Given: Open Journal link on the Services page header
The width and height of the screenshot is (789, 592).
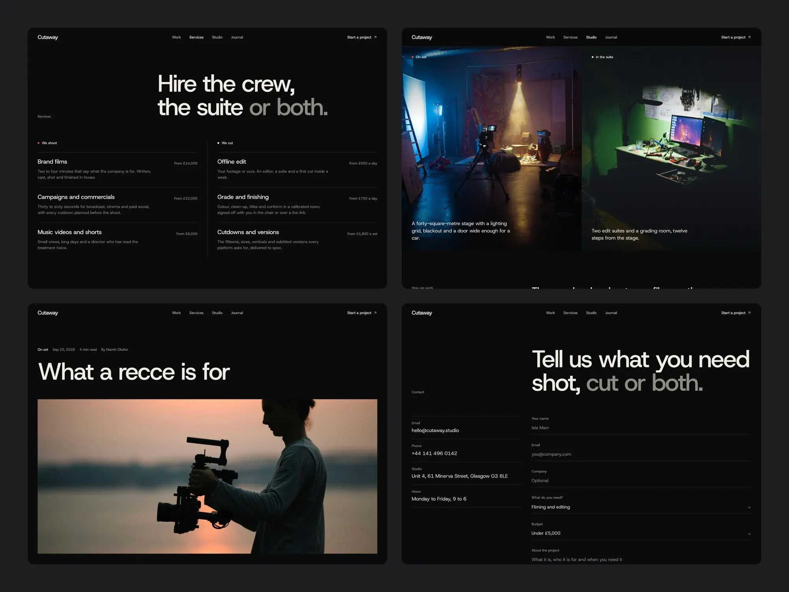Looking at the screenshot, I should pyautogui.click(x=237, y=37).
